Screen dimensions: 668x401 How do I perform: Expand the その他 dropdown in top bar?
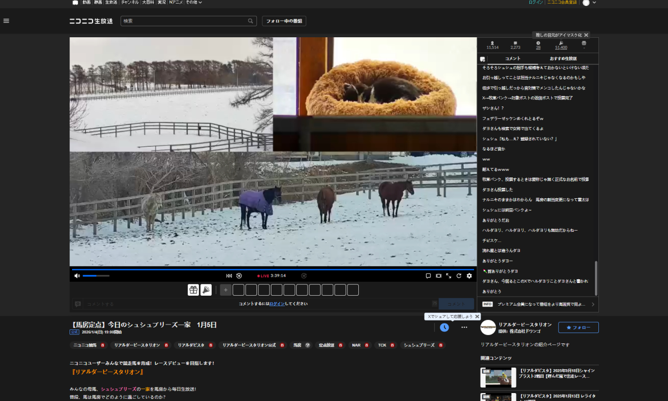(194, 2)
